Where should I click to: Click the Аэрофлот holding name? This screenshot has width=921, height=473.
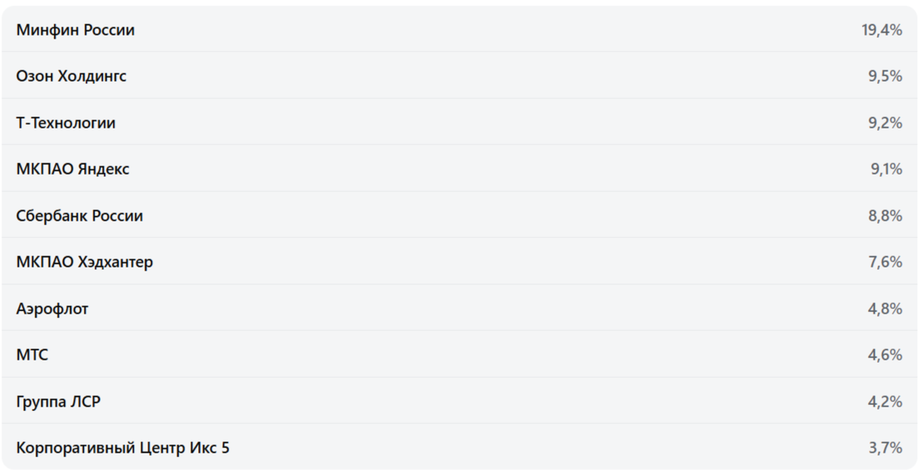52,309
